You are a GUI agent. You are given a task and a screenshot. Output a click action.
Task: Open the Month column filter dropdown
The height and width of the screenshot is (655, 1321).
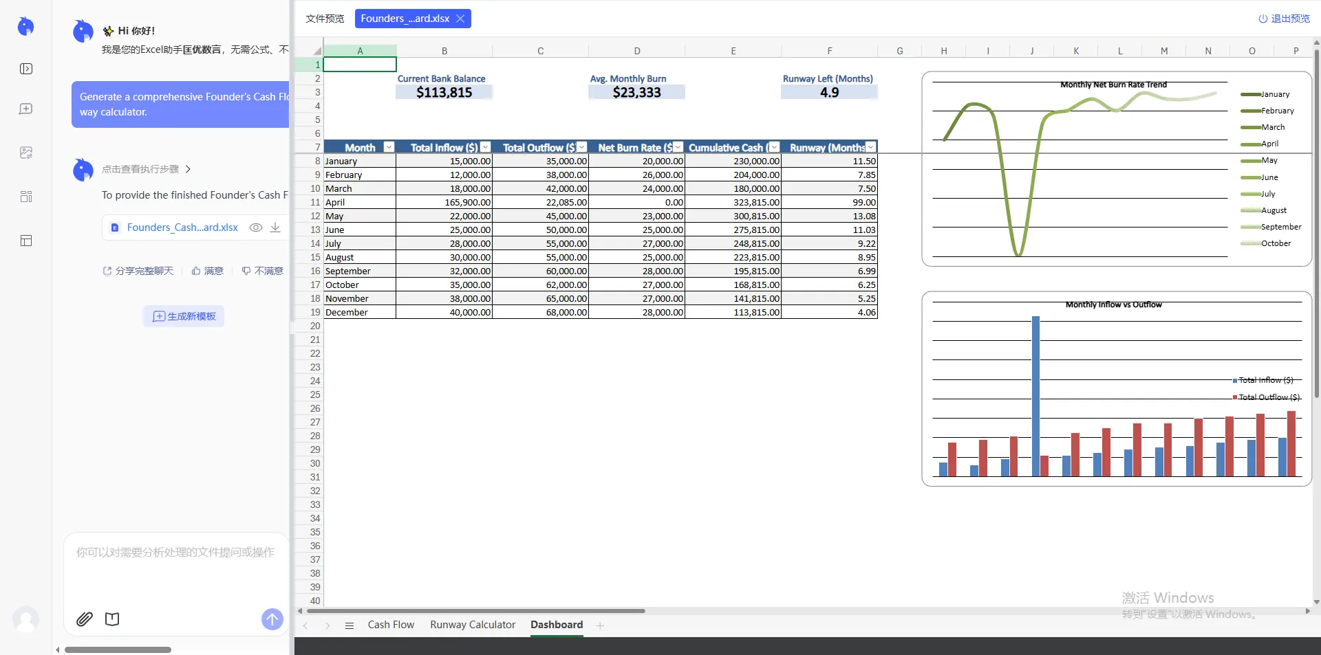(x=387, y=147)
